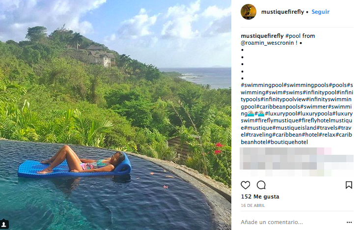Show tagged people icon on the photo
The width and height of the screenshot is (361, 230).
pos(4,224)
